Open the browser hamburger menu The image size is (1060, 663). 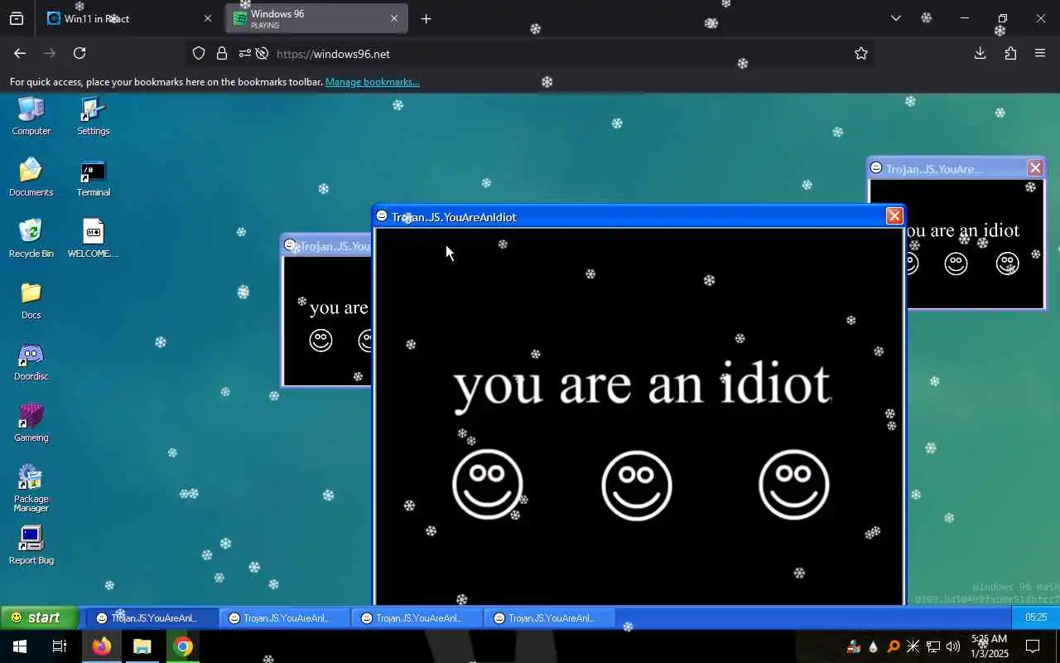[x=1040, y=53]
